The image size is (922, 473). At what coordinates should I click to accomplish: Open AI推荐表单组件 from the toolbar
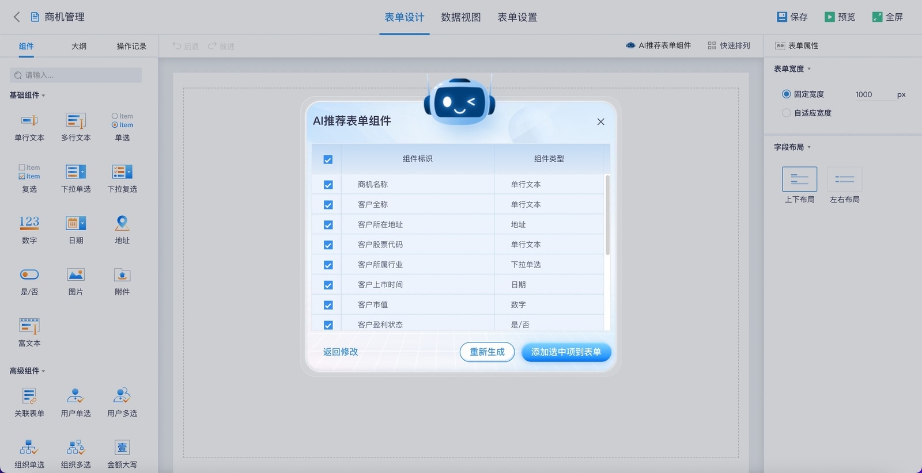(x=658, y=45)
